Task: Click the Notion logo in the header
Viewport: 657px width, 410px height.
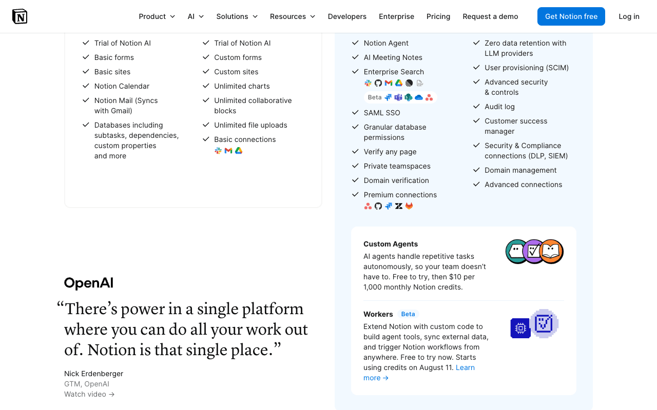Action: tap(20, 16)
